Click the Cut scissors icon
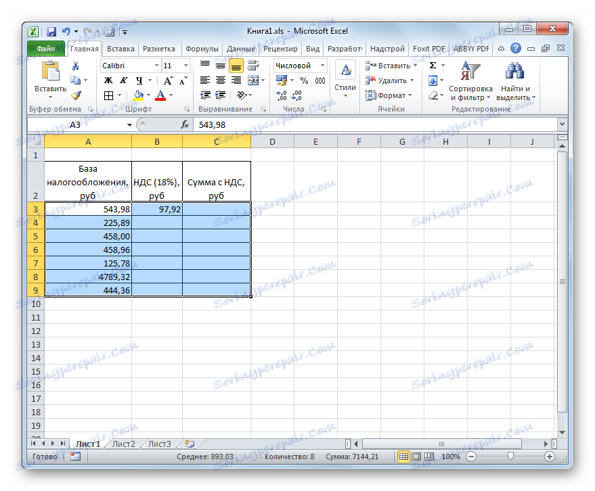The image size is (595, 491). tap(76, 66)
